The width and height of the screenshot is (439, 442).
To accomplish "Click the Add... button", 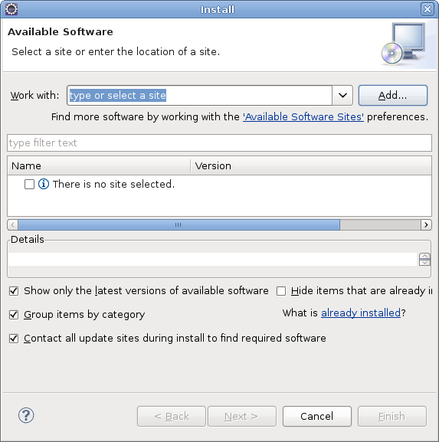I will click(x=393, y=95).
